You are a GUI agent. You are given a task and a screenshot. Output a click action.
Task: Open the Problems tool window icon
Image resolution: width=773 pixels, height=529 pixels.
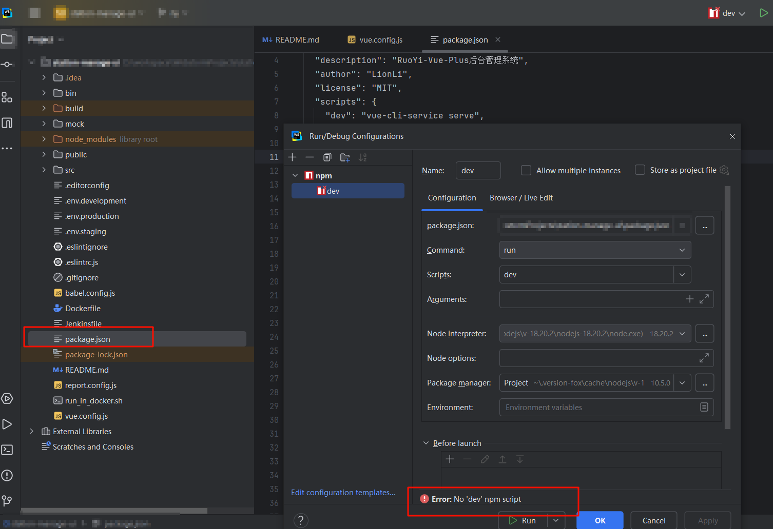tap(7, 476)
